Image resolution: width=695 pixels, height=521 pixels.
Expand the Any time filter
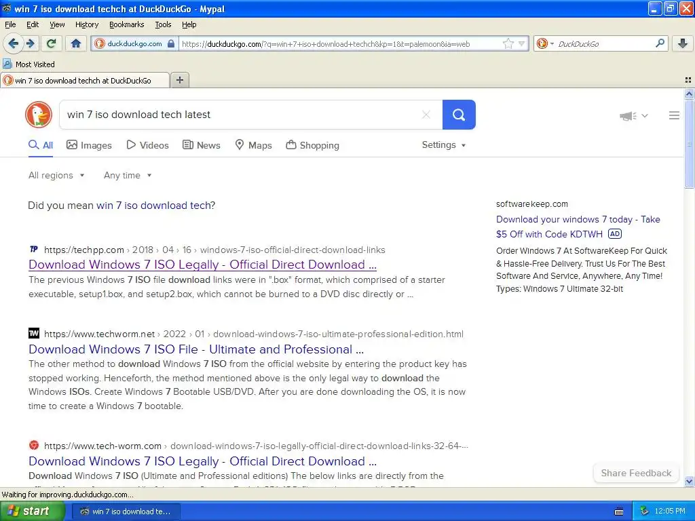(128, 176)
